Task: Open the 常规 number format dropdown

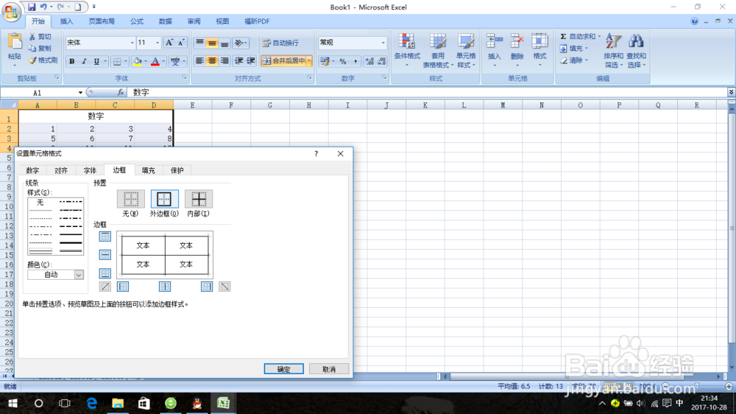Action: pyautogui.click(x=383, y=43)
